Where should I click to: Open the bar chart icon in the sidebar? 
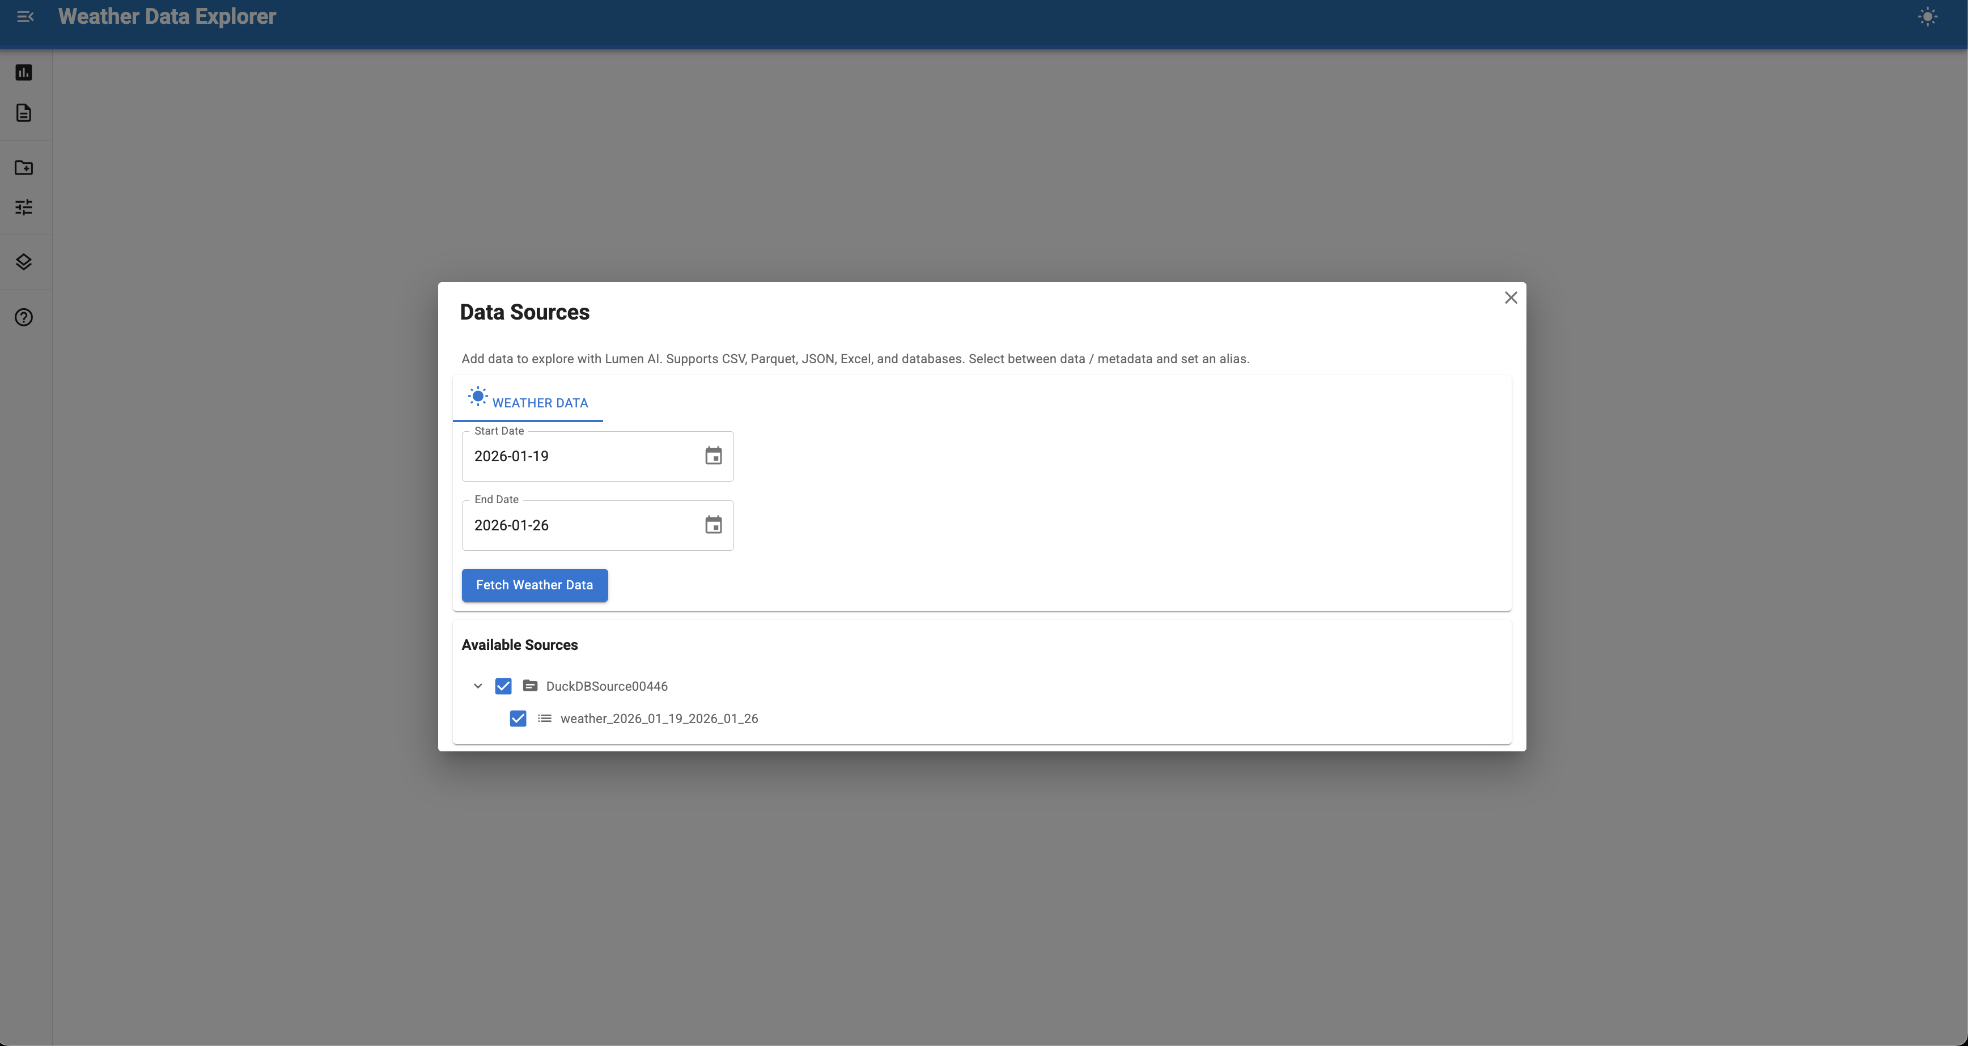click(24, 73)
